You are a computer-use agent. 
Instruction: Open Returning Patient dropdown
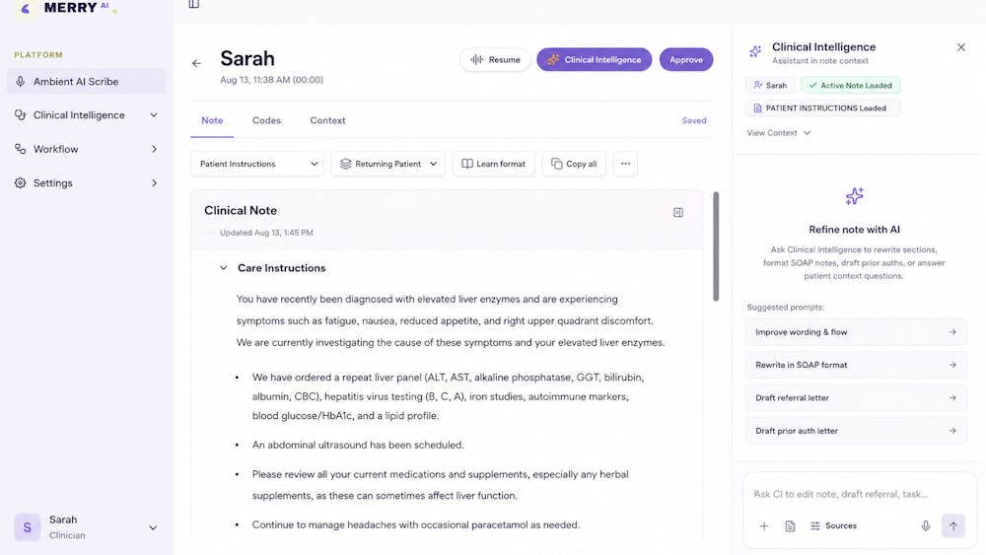point(387,164)
